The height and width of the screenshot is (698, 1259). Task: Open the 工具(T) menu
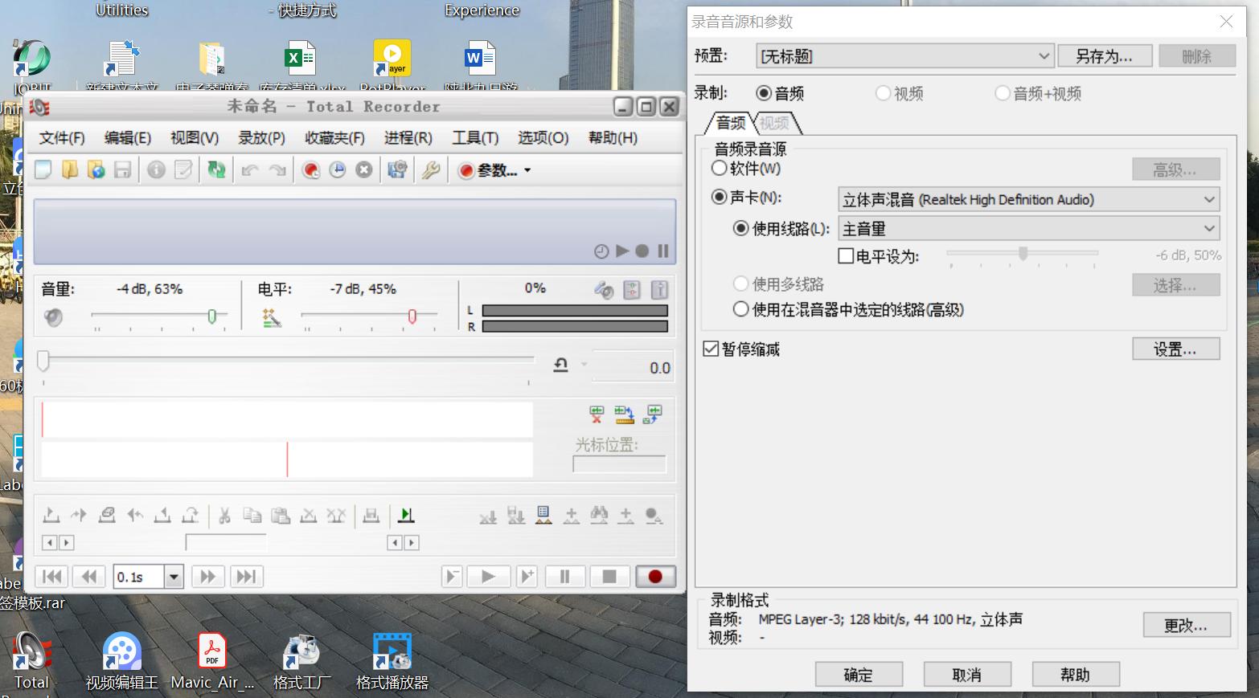tap(474, 137)
